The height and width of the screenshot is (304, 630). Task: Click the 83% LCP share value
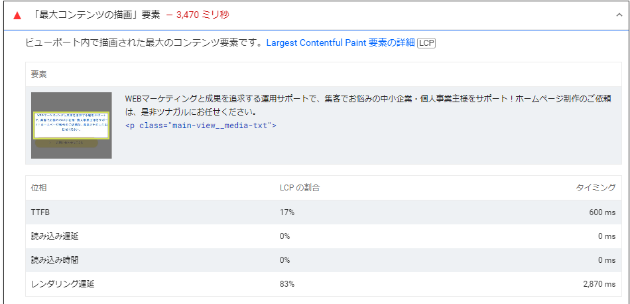click(x=287, y=283)
